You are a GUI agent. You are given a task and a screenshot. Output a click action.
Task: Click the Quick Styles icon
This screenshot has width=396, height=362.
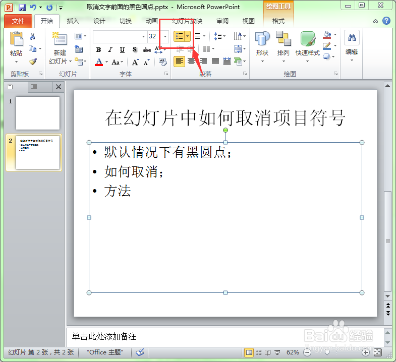pyautogui.click(x=308, y=39)
